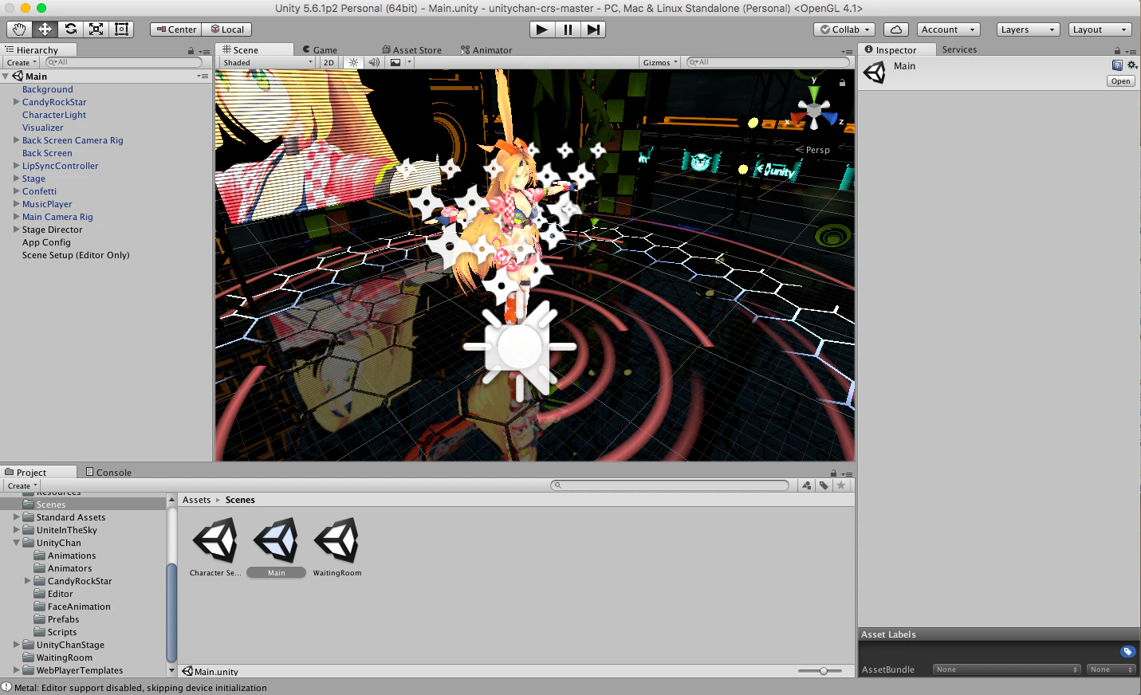Open the Collab dropdown
The image size is (1141, 695).
(x=844, y=29)
